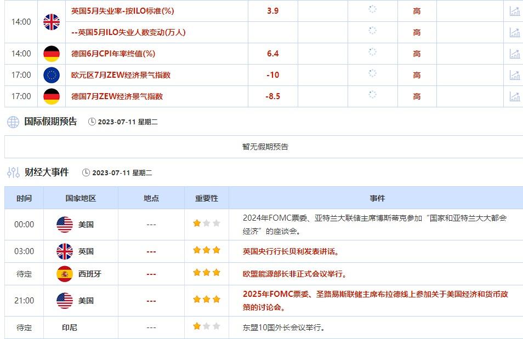This screenshot has height=339, width=523.
Task: Click the clock icon next to 财经大事件 date
Action: pyautogui.click(x=86, y=173)
